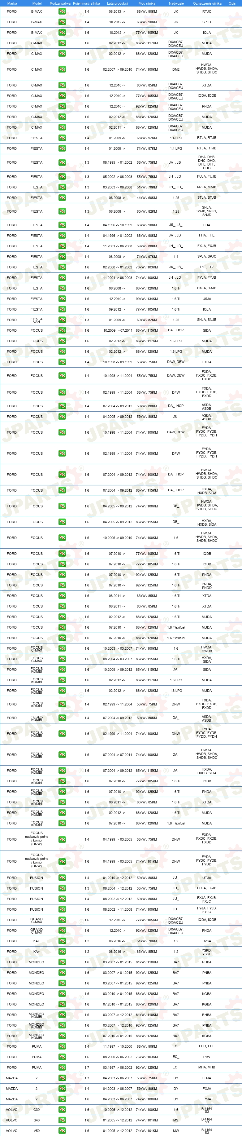Click fuel icon in MONDEO KOMBI KGBA row
The width and height of the screenshot is (242, 1136).
(62, 1036)
